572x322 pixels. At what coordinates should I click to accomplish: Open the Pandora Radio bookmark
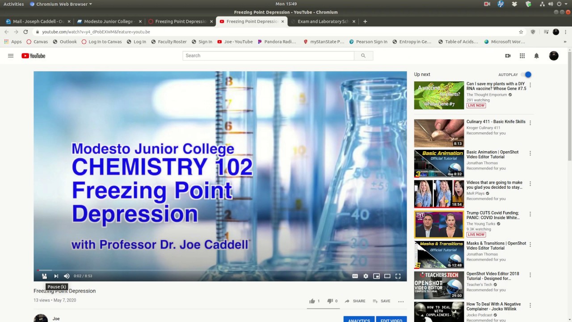click(x=277, y=42)
